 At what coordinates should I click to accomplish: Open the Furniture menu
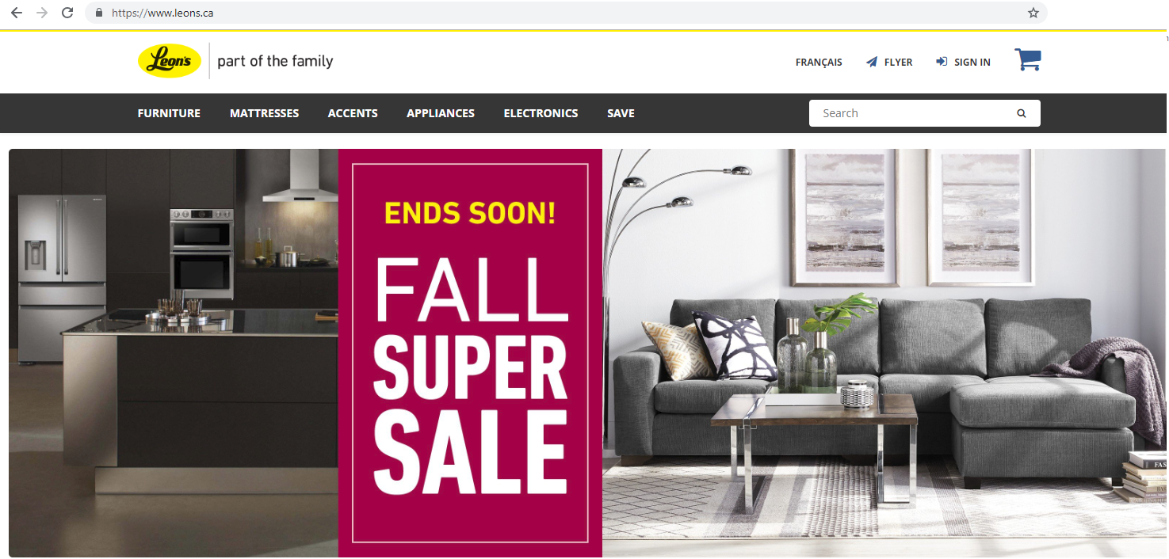169,113
